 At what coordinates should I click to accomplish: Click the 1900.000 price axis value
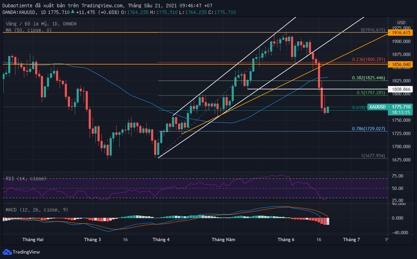[401, 42]
